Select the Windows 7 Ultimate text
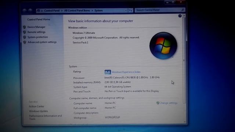235x132 pixels. click(x=84, y=33)
